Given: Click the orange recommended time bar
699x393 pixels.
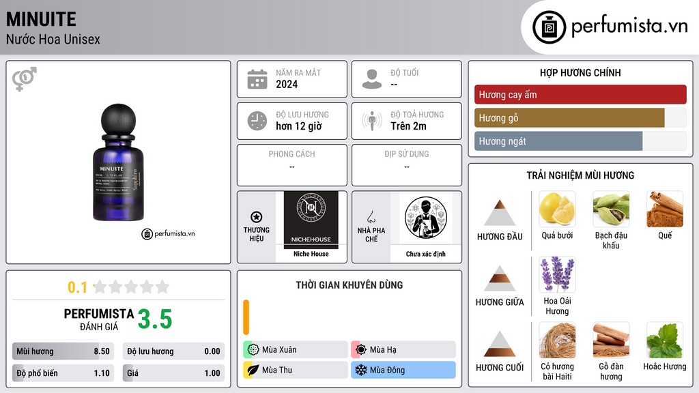Looking at the screenshot, I should point(246,317).
